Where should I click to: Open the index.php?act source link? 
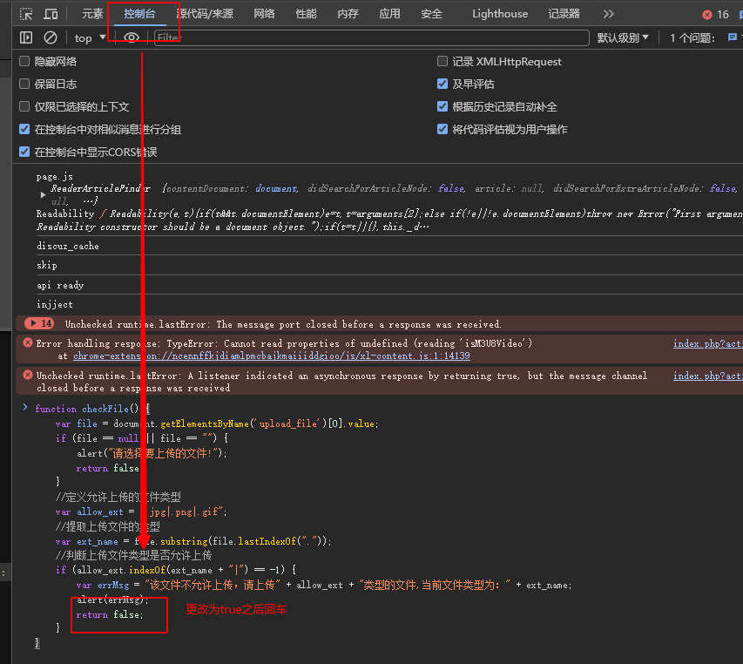[707, 343]
